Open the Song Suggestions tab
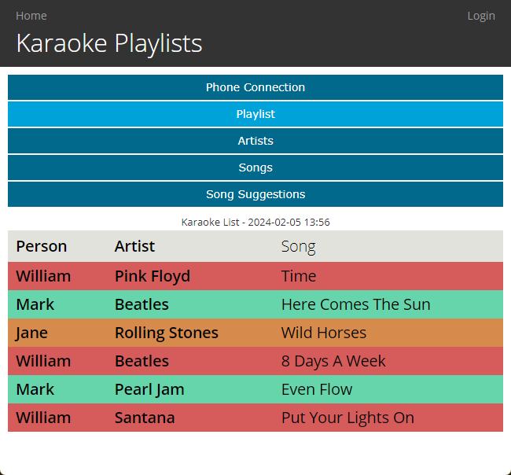The image size is (511, 475). point(256,194)
